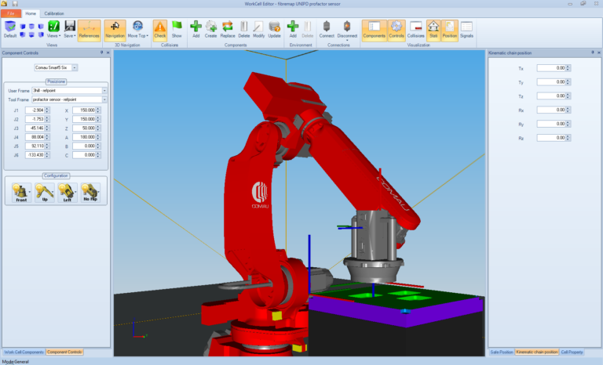Click the Create component icon
Viewport: 603px width, 365px height.
pyautogui.click(x=210, y=30)
